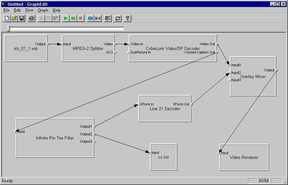This screenshot has height=185, width=288.
Task: Click inside the white seek bar track
Action: pos(67,29)
